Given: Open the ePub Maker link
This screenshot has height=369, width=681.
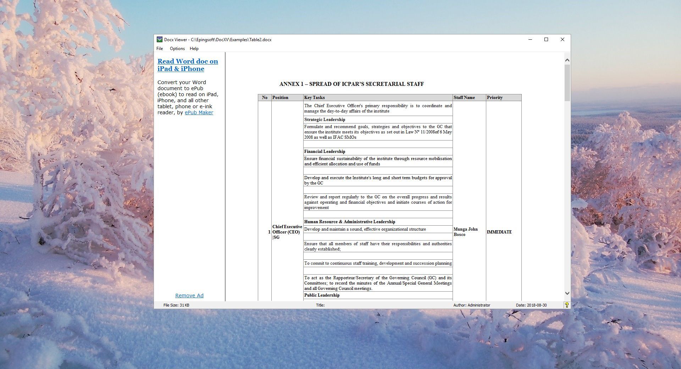Looking at the screenshot, I should tap(199, 112).
